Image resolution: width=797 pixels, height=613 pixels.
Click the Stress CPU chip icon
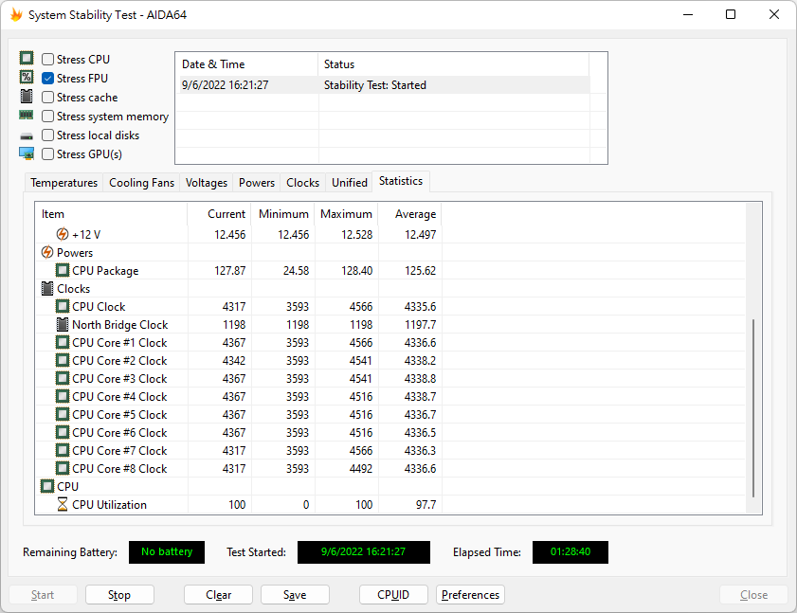click(x=27, y=58)
